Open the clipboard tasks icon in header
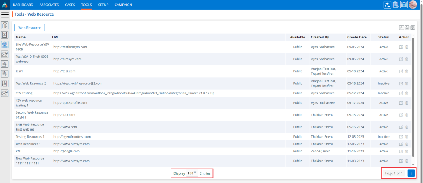The image size is (423, 183). click(395, 5)
